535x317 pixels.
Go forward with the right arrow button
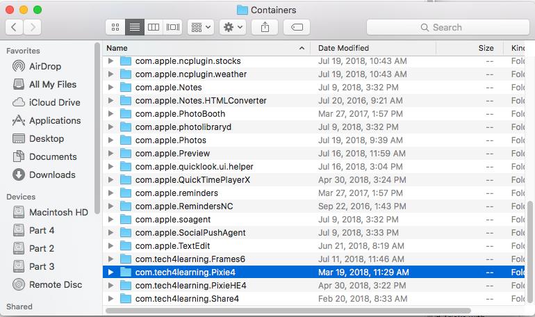pyautogui.click(x=33, y=27)
